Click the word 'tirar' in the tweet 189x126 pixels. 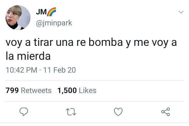click(x=43, y=42)
